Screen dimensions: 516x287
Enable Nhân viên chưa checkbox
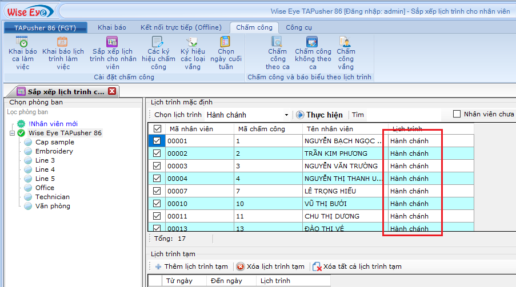click(457, 114)
